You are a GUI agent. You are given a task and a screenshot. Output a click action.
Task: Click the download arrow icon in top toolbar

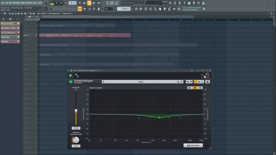[x=203, y=3]
